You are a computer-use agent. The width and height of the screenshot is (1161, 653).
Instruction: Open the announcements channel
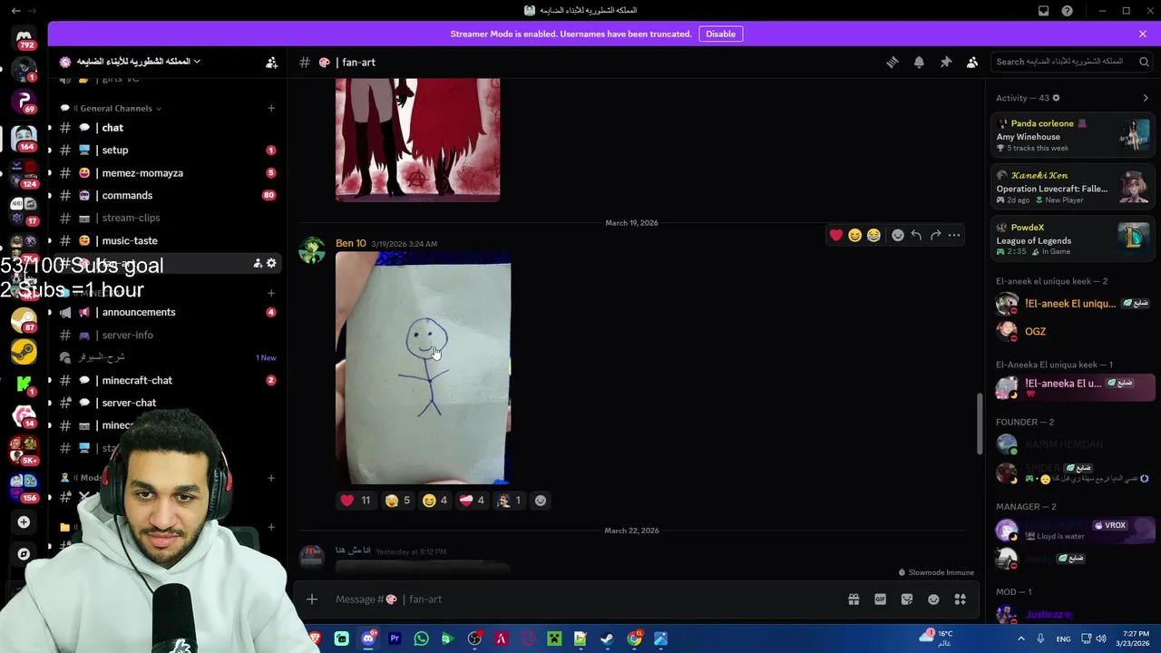[x=168, y=312]
